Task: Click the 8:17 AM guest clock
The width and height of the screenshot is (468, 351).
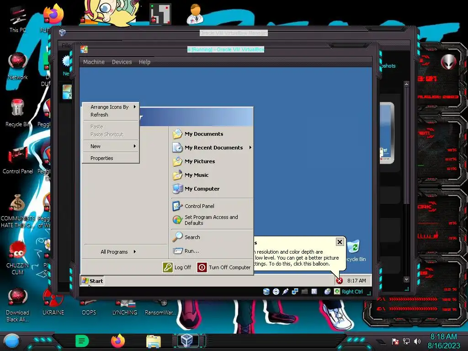Action: (356, 281)
